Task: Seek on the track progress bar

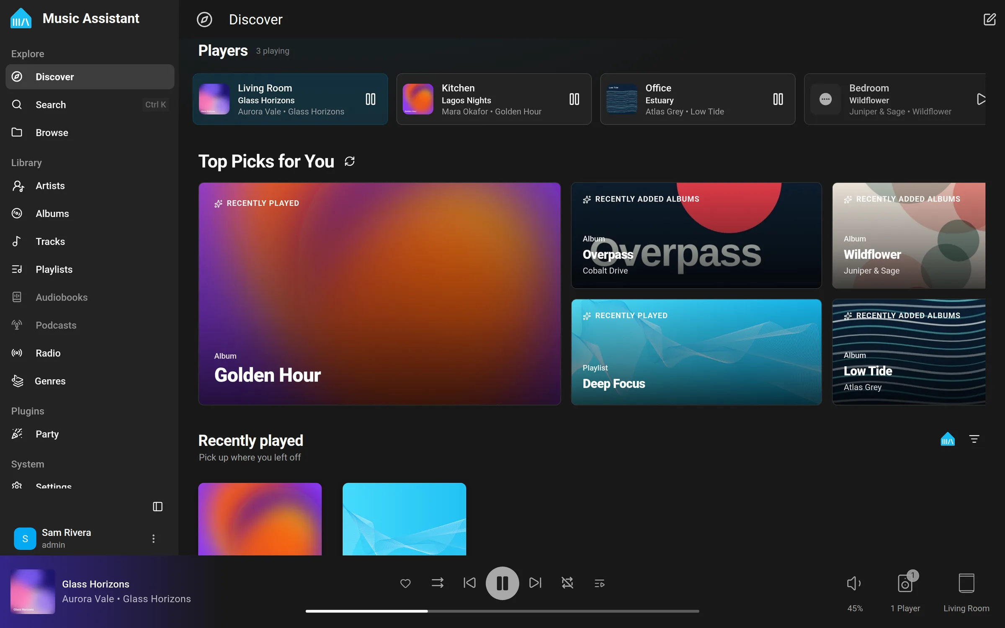Action: pyautogui.click(x=502, y=611)
